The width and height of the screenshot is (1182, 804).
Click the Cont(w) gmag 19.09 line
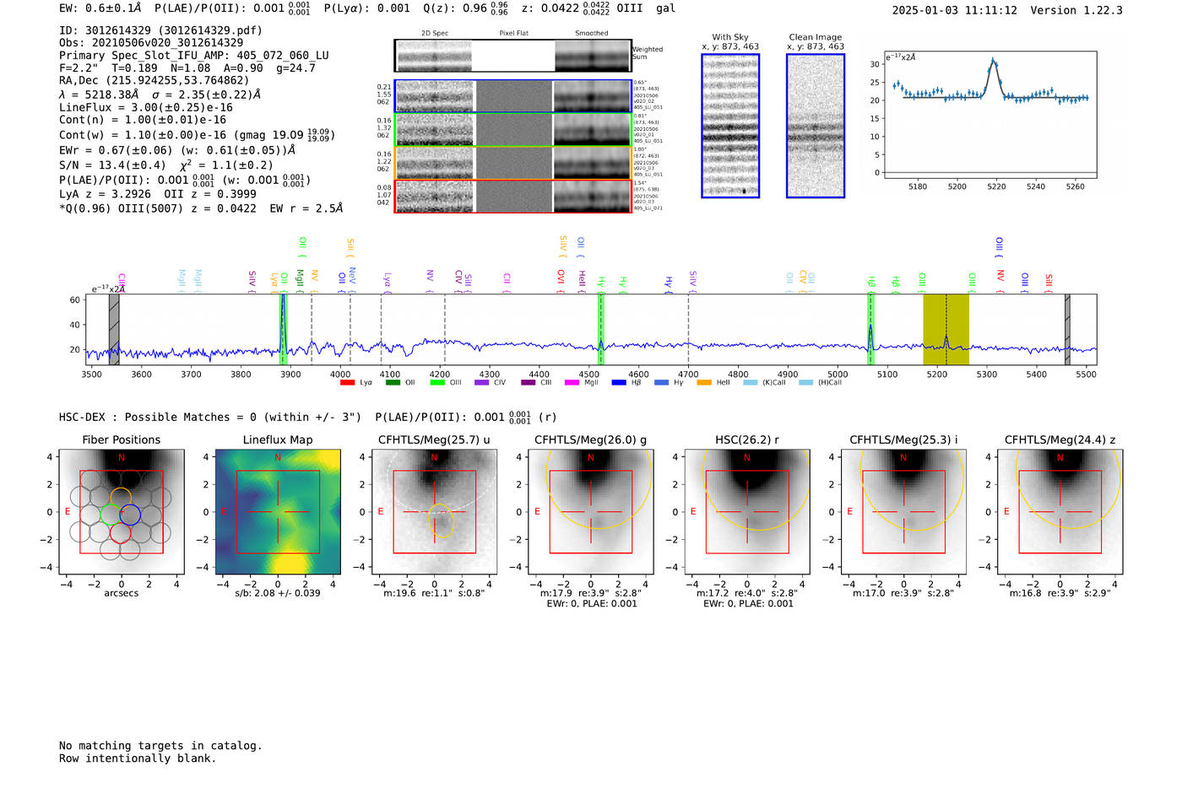pyautogui.click(x=197, y=134)
